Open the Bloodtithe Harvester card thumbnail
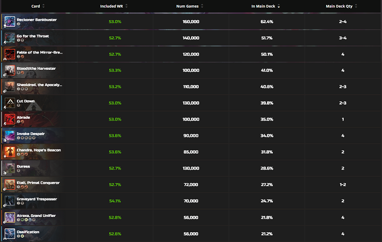 point(10,70)
